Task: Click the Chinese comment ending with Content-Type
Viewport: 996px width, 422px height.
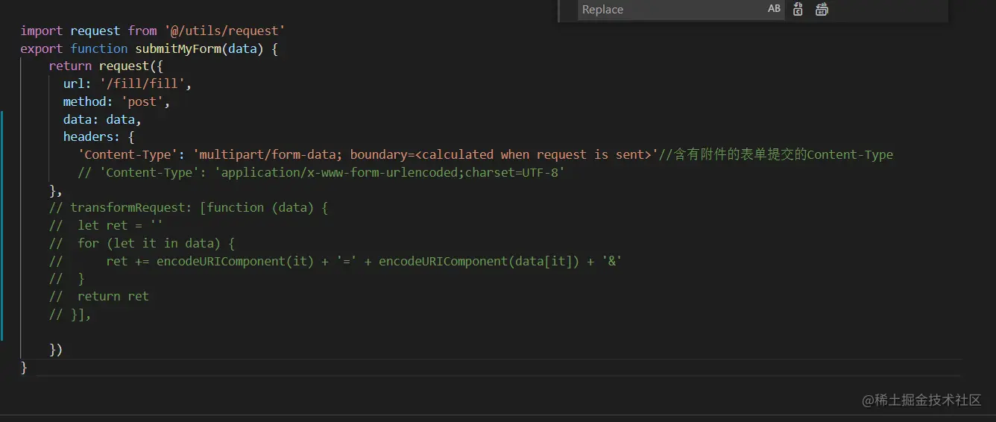Action: (776, 154)
